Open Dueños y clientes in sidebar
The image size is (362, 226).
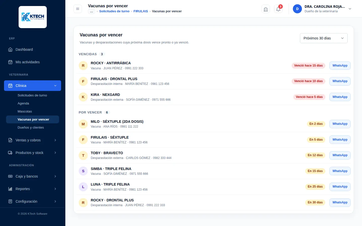tap(31, 128)
